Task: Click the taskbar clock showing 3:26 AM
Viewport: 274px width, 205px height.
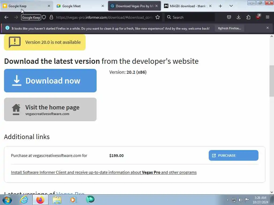Action: pos(260,200)
